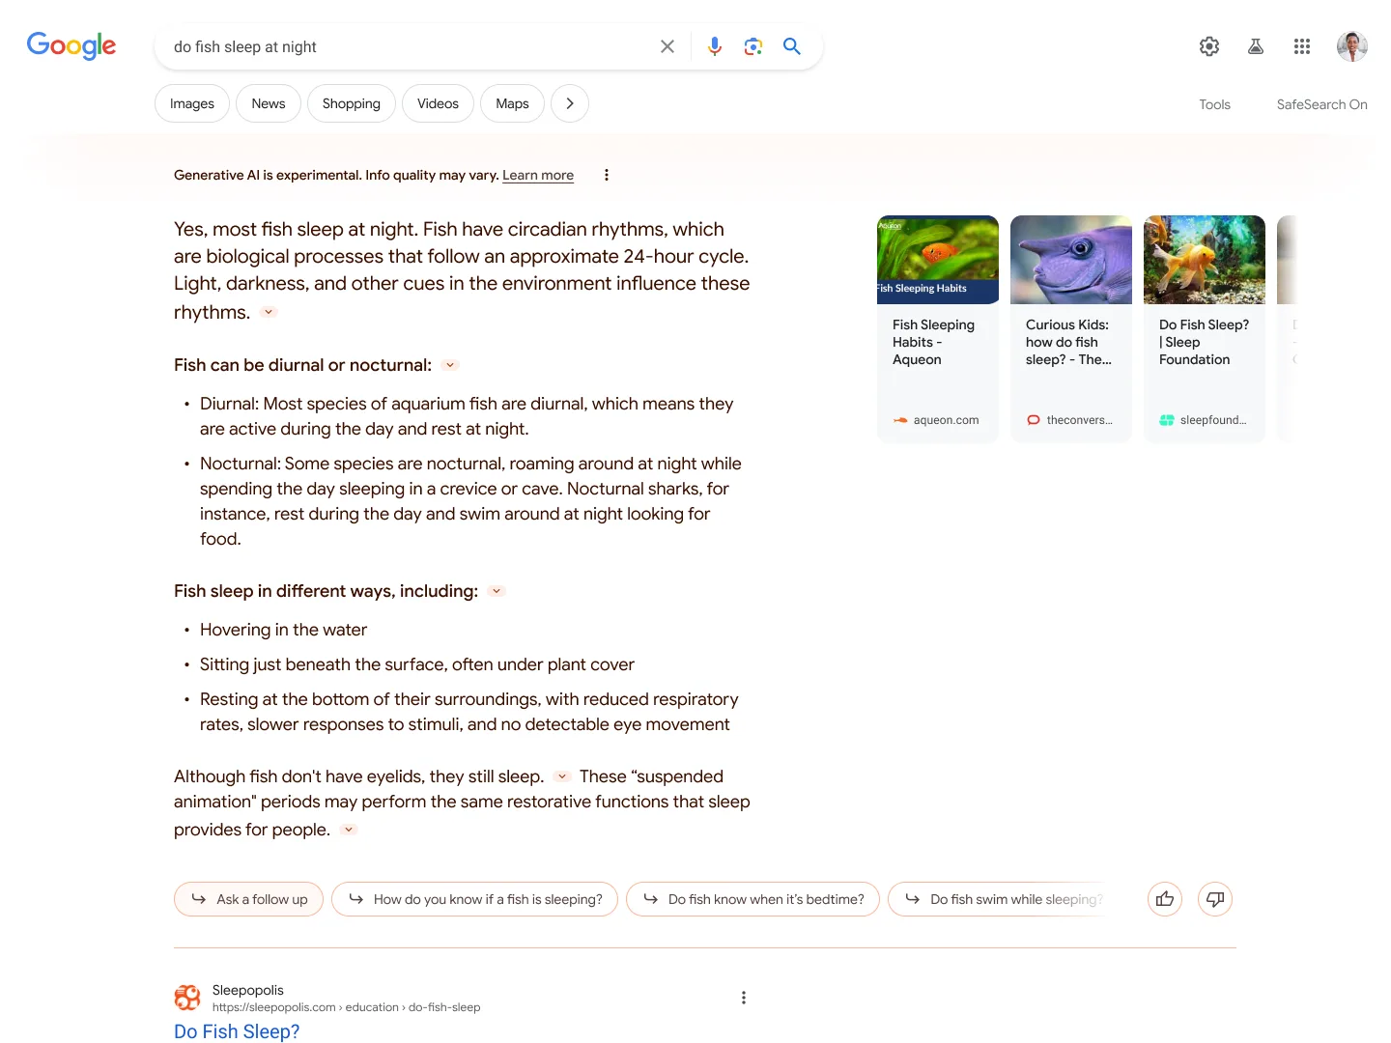Open the Google apps grid icon
Viewport: 1391px width, 1043px height.
pyautogui.click(x=1302, y=46)
